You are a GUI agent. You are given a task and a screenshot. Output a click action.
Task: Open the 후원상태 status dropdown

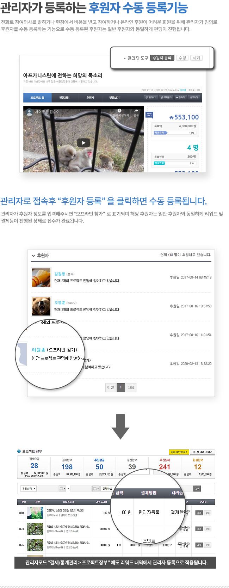pyautogui.click(x=28, y=489)
